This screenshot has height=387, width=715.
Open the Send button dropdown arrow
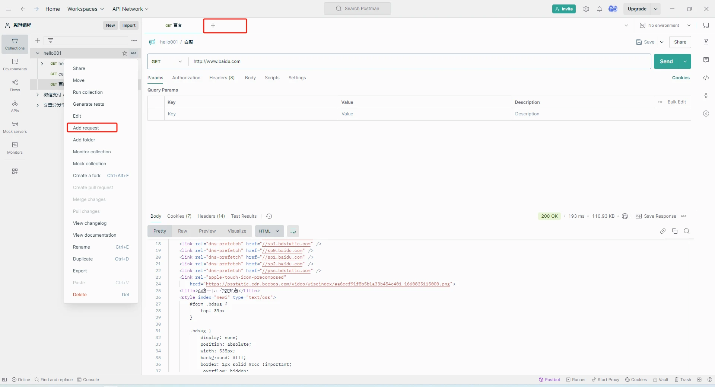click(x=685, y=61)
